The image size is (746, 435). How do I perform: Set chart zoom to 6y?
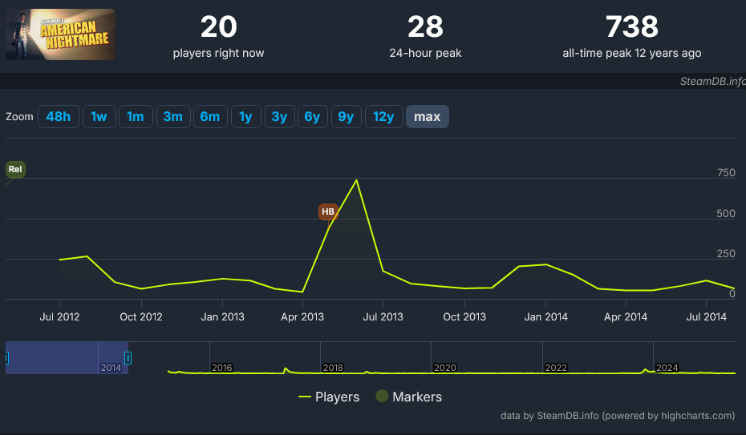(x=313, y=116)
